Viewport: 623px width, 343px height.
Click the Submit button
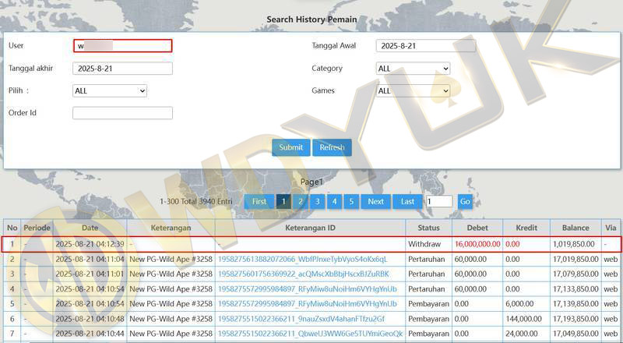290,147
